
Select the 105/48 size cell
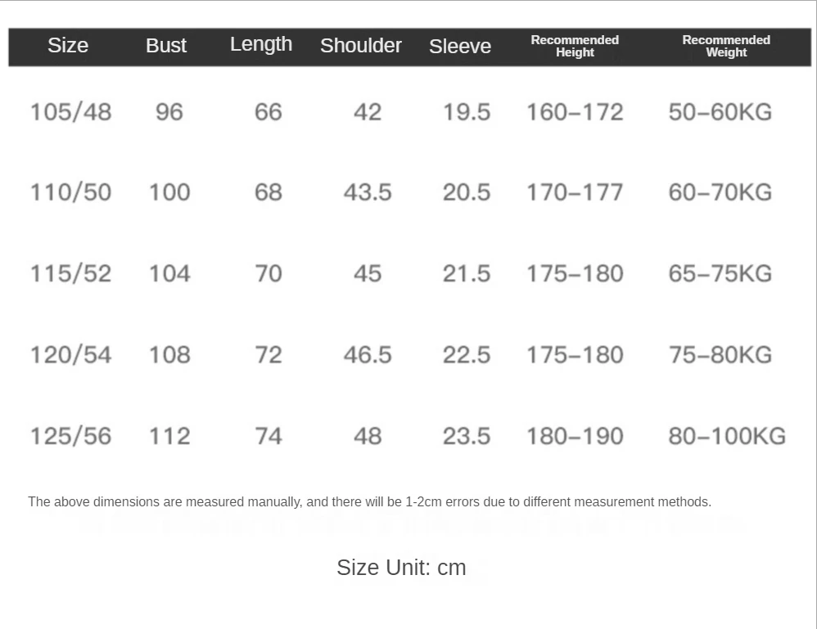(x=71, y=112)
